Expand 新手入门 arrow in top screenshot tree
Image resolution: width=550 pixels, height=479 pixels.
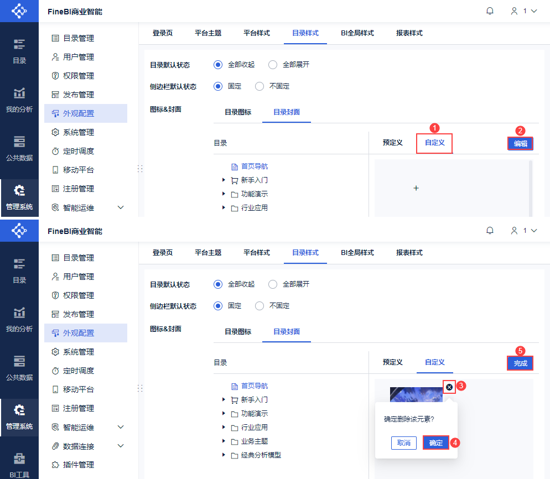pos(224,180)
